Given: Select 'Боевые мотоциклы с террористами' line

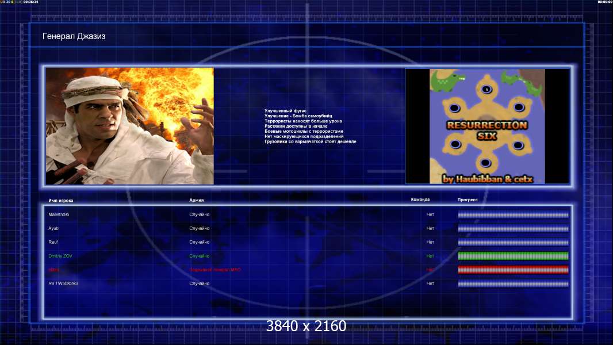Looking at the screenshot, I should [x=304, y=131].
